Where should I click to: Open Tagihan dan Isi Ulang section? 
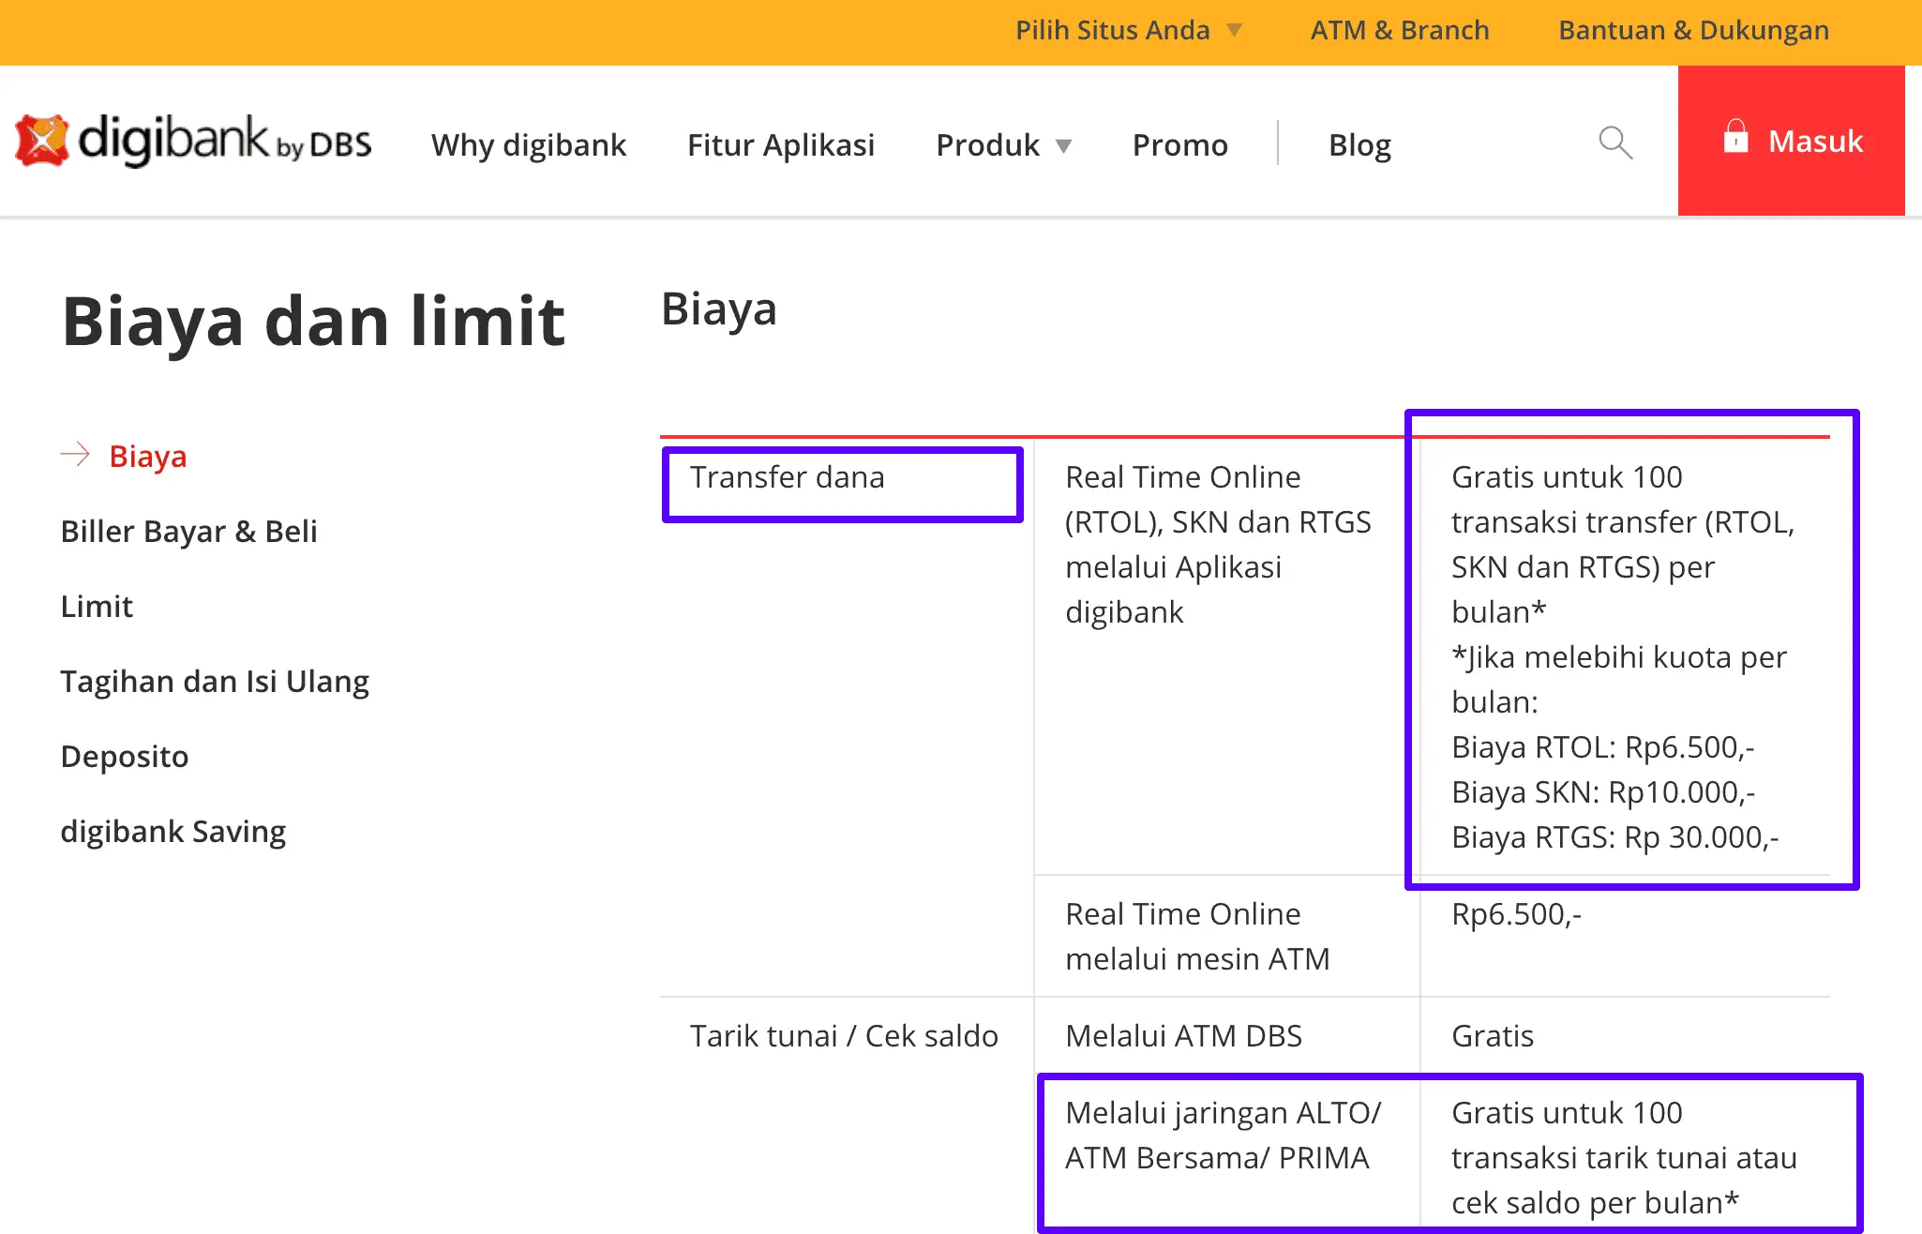(x=215, y=681)
